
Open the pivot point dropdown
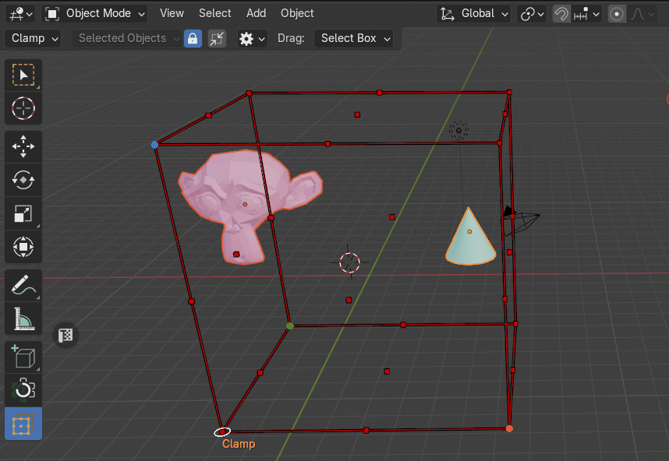(x=532, y=14)
